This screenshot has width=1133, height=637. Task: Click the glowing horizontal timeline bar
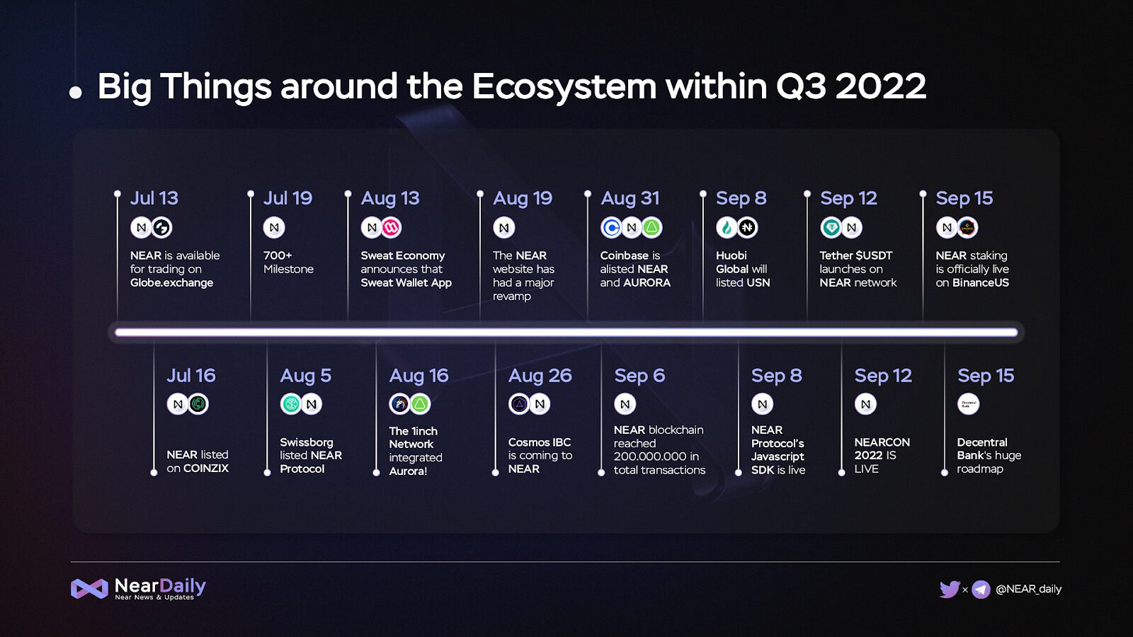click(566, 332)
